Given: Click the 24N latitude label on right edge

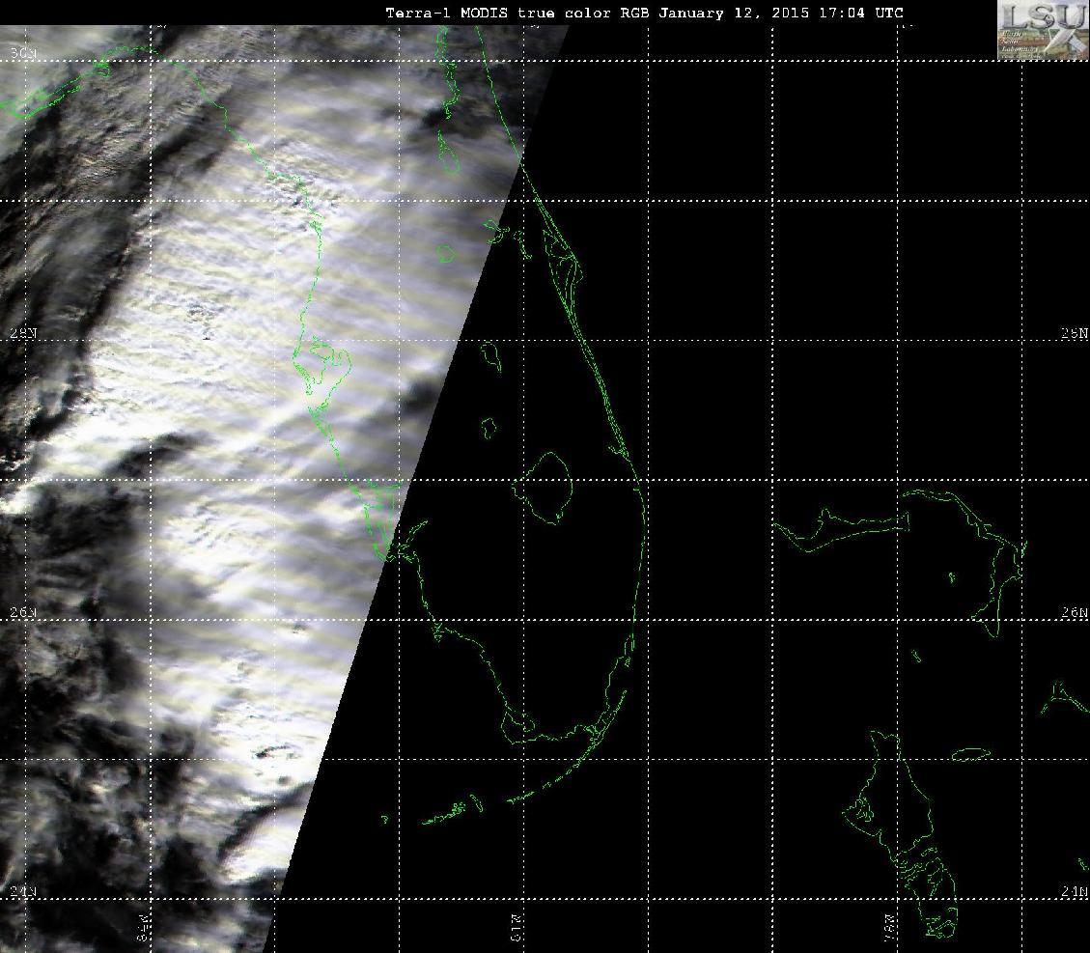Looking at the screenshot, I should [x=1074, y=892].
